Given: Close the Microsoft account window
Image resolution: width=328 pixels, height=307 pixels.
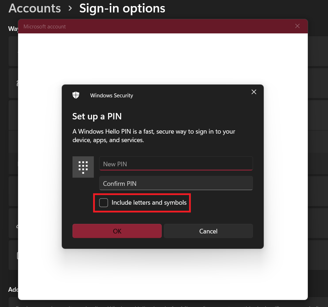Looking at the screenshot, I should click(x=297, y=26).
